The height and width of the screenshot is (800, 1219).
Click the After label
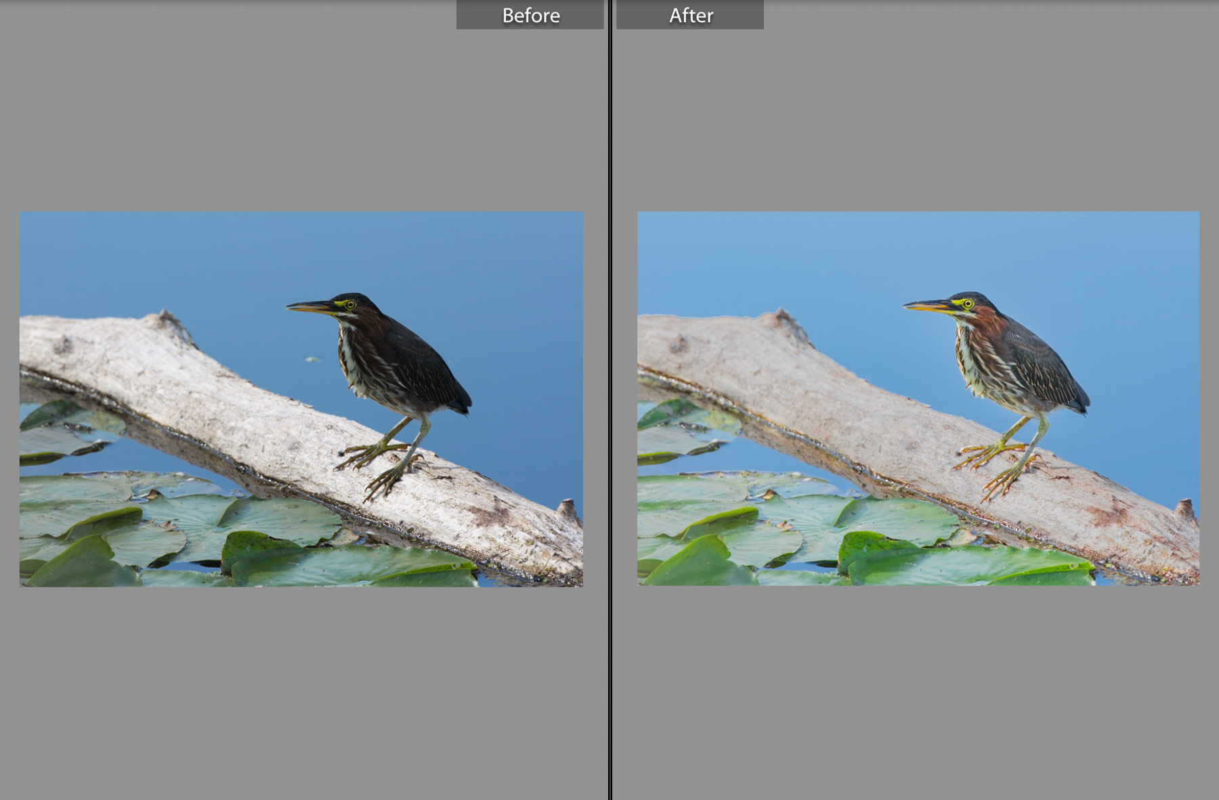pos(690,15)
